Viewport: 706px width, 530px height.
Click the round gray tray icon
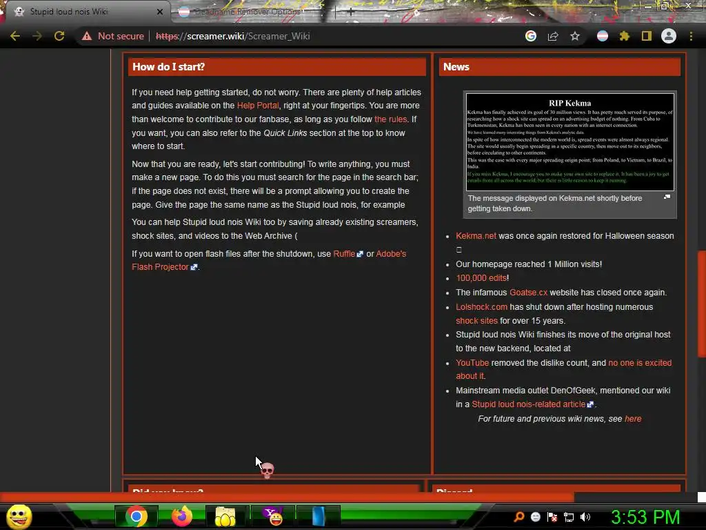535,517
